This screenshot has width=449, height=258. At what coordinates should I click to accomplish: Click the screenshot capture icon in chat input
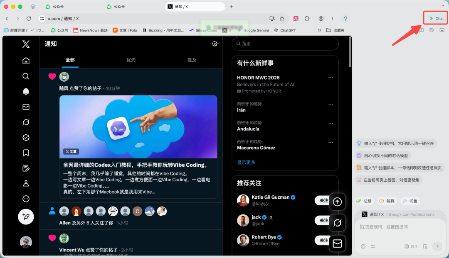coord(425,246)
